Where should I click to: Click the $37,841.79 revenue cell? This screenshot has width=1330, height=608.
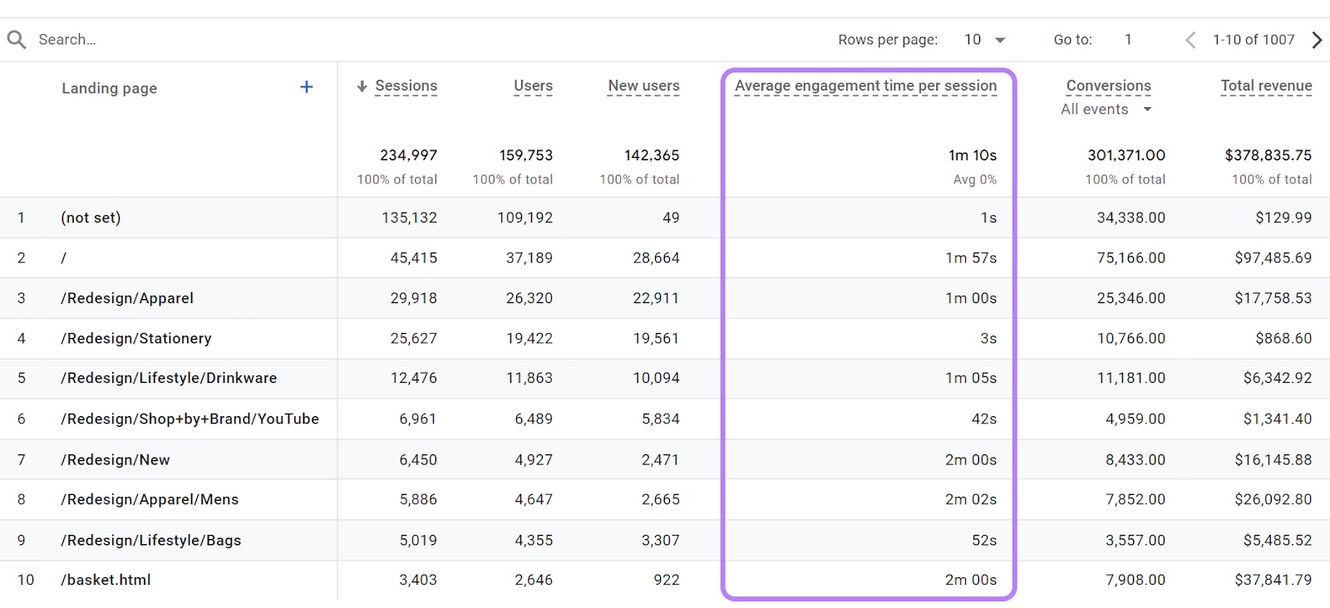pos(1273,580)
